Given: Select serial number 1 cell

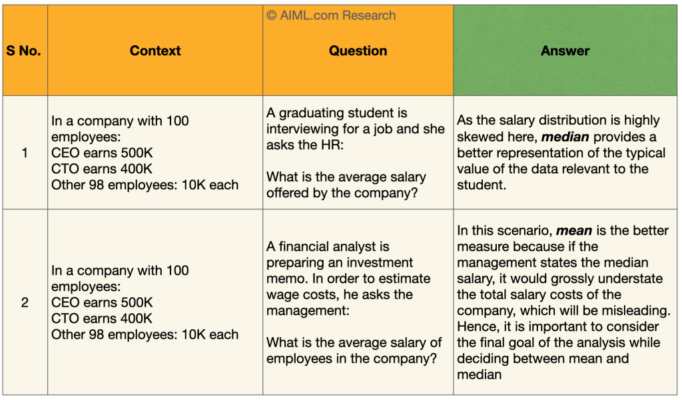Looking at the screenshot, I should click(25, 153).
